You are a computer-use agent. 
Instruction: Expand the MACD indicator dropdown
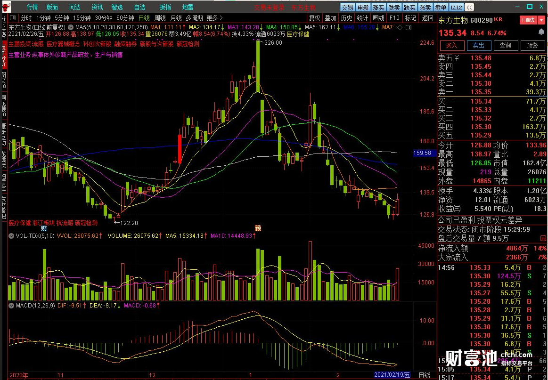(12, 305)
